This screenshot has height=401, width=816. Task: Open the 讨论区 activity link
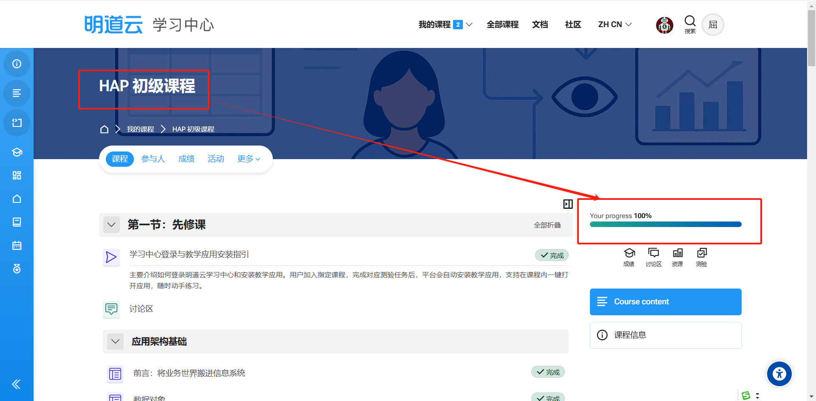pyautogui.click(x=141, y=308)
